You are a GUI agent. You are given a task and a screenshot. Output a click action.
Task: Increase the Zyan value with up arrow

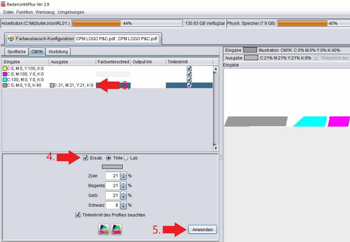pyautogui.click(x=123, y=174)
